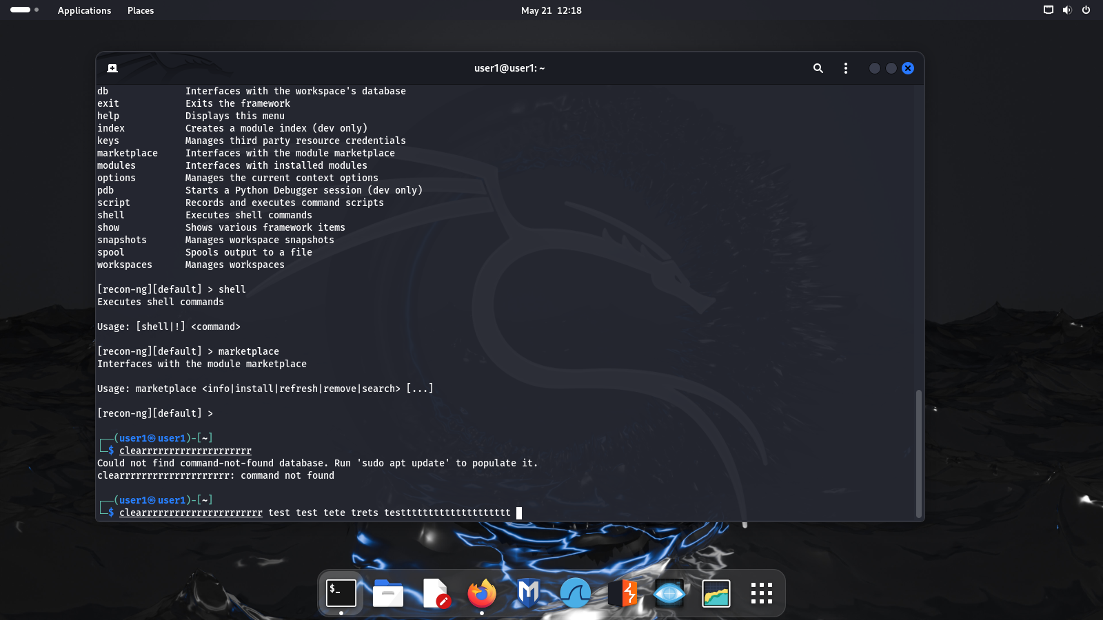Launch Wireshark from the dock
This screenshot has width=1103, height=620.
(576, 593)
